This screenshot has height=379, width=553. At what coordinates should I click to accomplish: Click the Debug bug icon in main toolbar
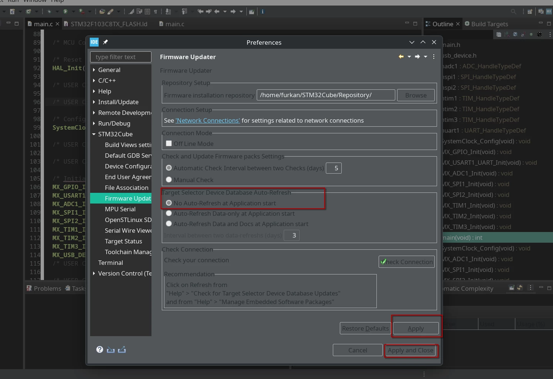49,11
